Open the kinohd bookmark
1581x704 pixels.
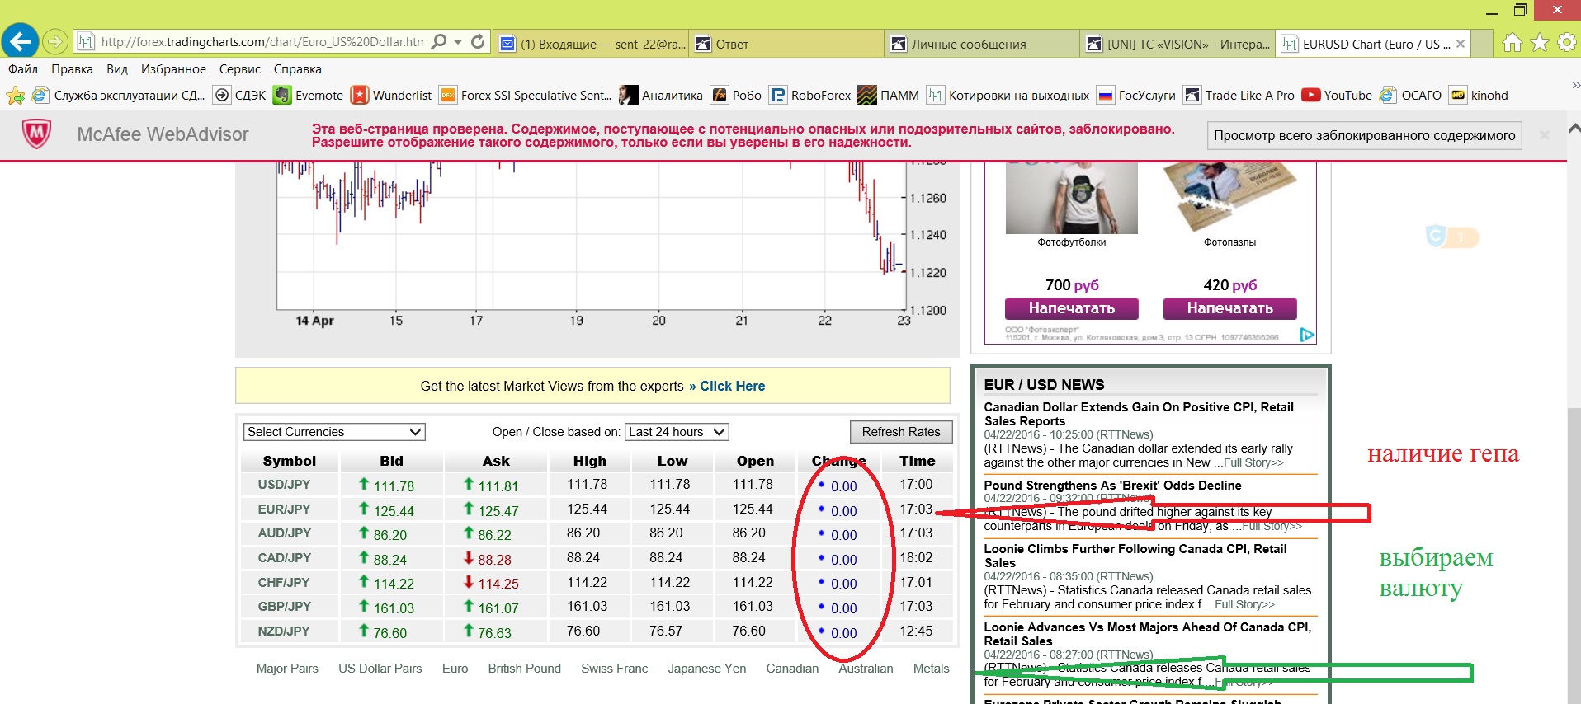coord(1480,96)
